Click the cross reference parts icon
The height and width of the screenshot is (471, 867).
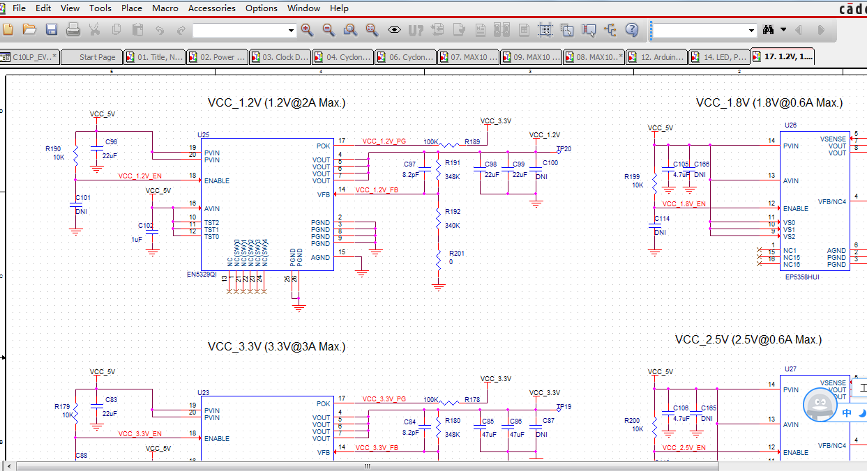(x=502, y=30)
